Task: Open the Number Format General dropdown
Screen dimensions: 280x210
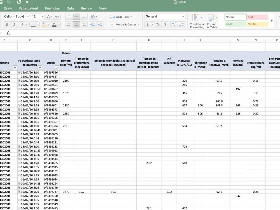Action: [183, 17]
